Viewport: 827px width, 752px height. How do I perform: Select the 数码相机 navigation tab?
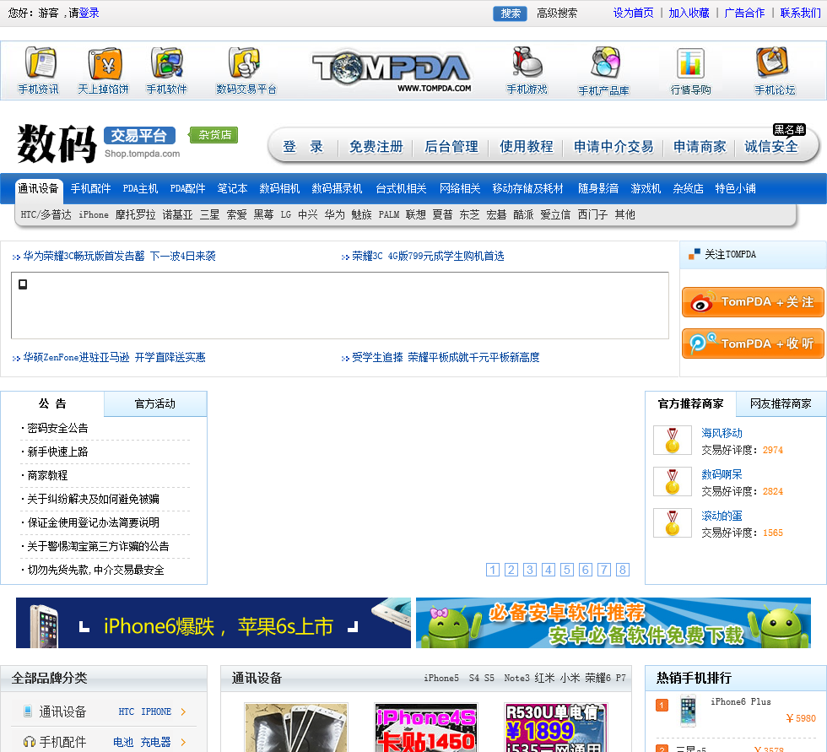pyautogui.click(x=279, y=189)
